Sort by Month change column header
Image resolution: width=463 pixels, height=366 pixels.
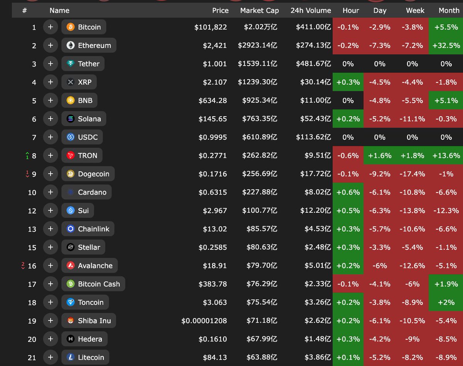coord(449,10)
